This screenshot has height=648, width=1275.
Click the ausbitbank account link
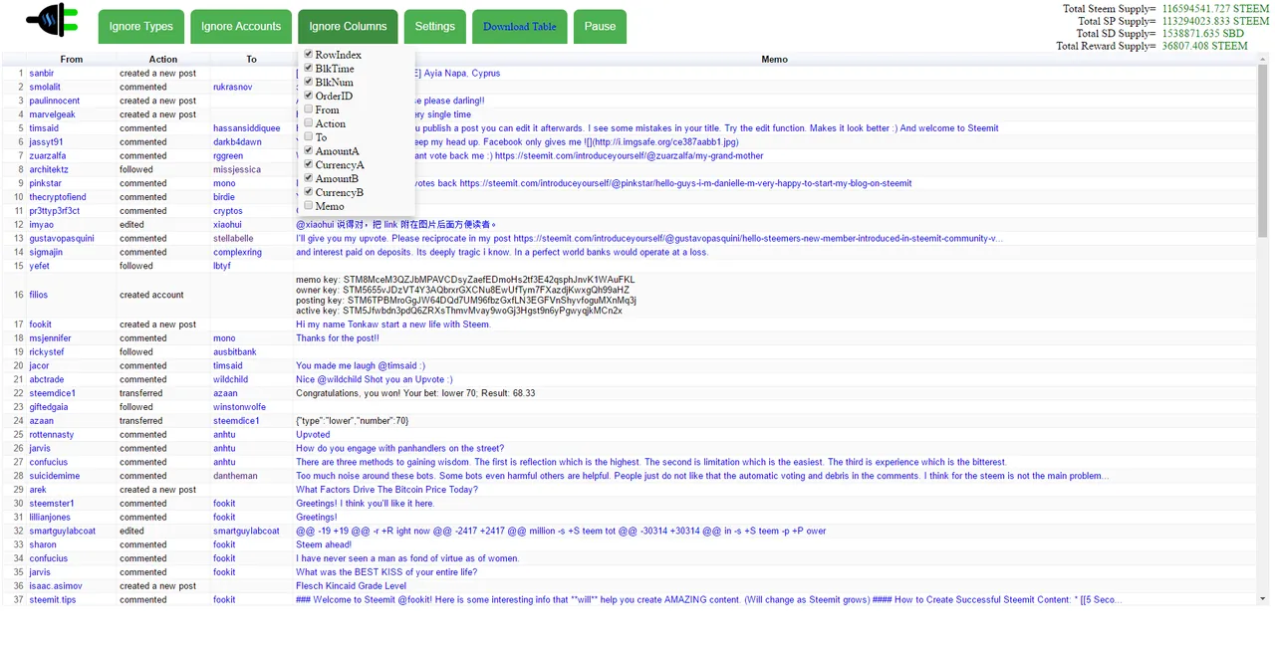point(235,352)
